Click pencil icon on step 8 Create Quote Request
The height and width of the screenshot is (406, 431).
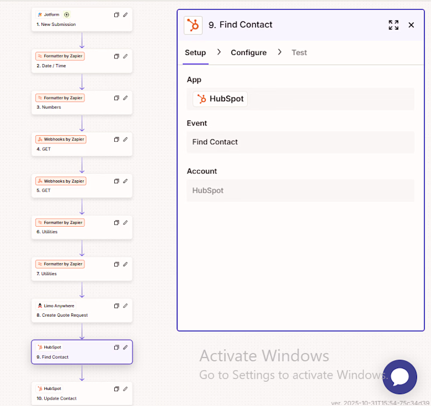pyautogui.click(x=126, y=306)
